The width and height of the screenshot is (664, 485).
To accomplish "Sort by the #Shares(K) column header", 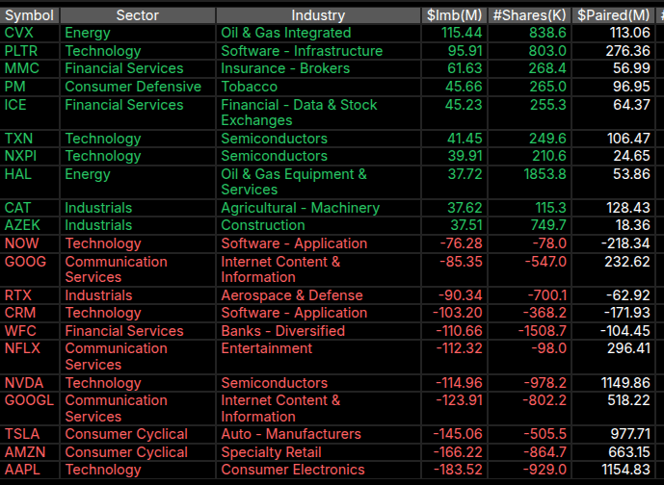I will (529, 15).
